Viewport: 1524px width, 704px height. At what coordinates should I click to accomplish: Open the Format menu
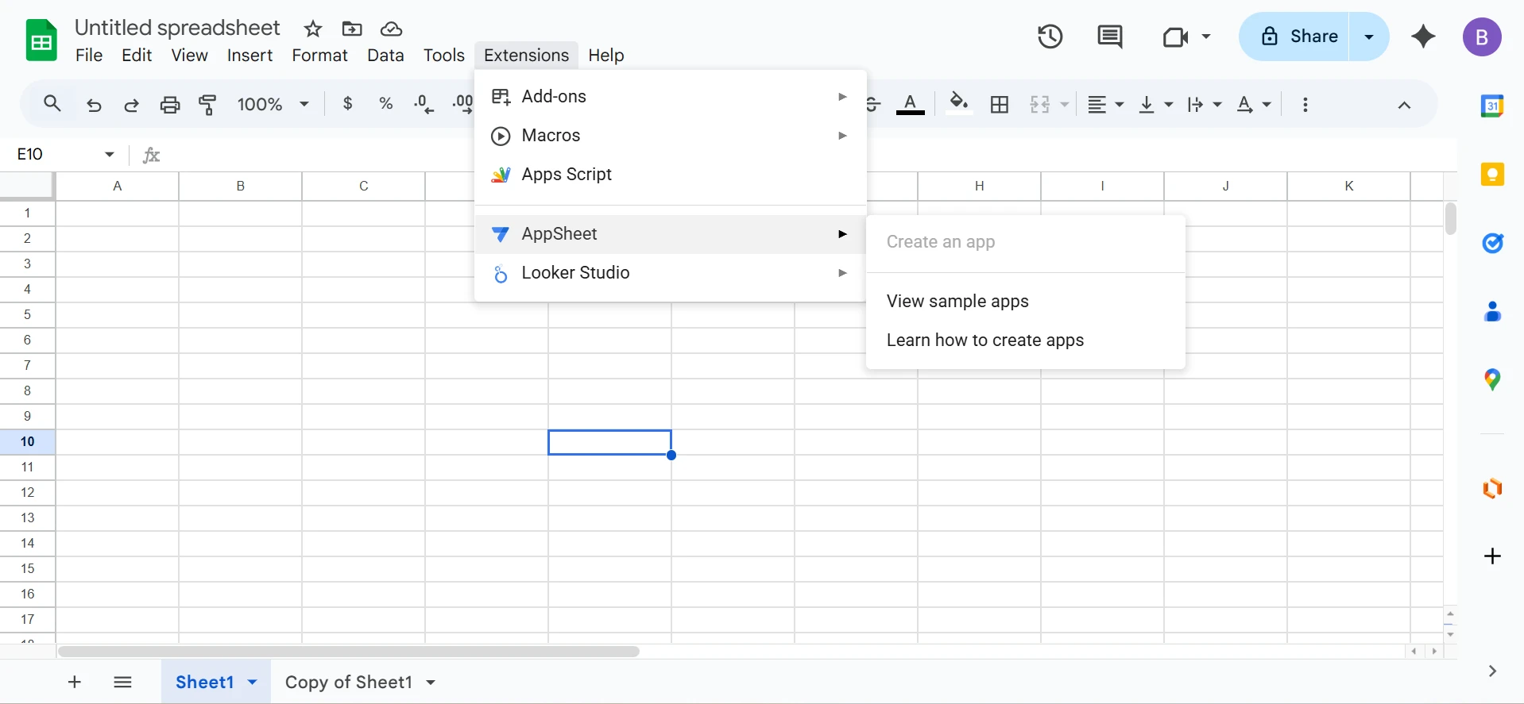(319, 55)
